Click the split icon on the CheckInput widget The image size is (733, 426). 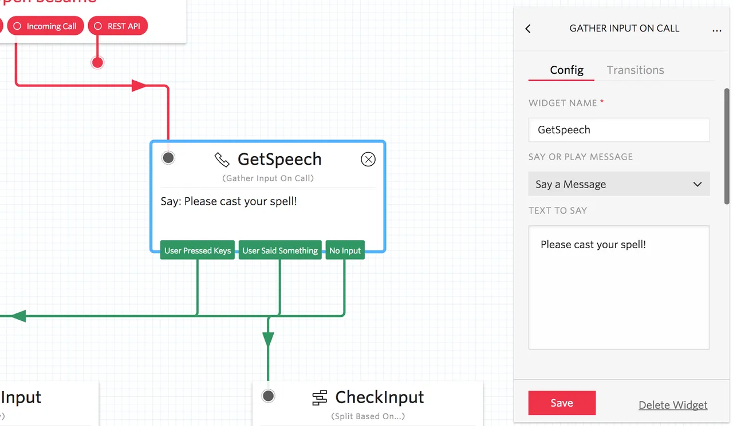(320, 397)
